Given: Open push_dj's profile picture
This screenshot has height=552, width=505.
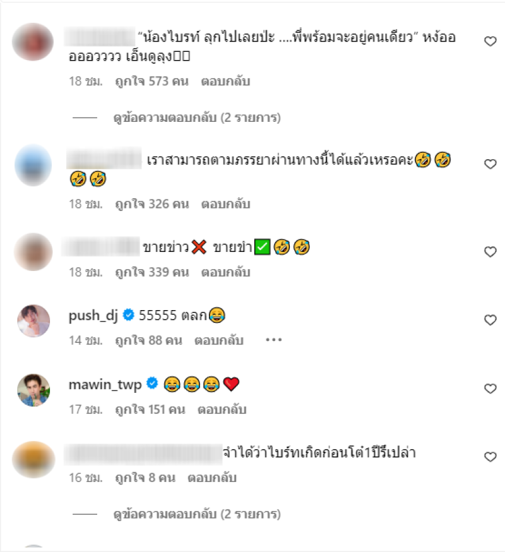Looking at the screenshot, I should (x=33, y=321).
